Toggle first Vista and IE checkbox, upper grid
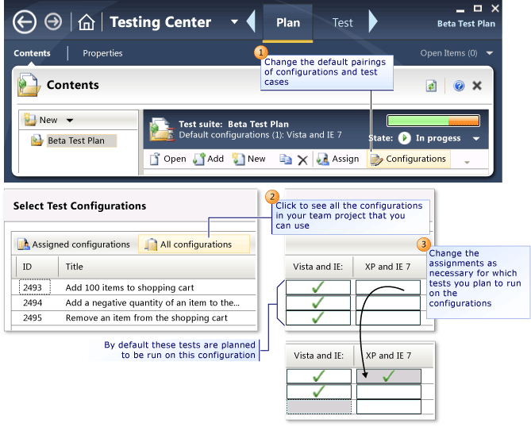This screenshot has width=531, height=427. point(318,287)
